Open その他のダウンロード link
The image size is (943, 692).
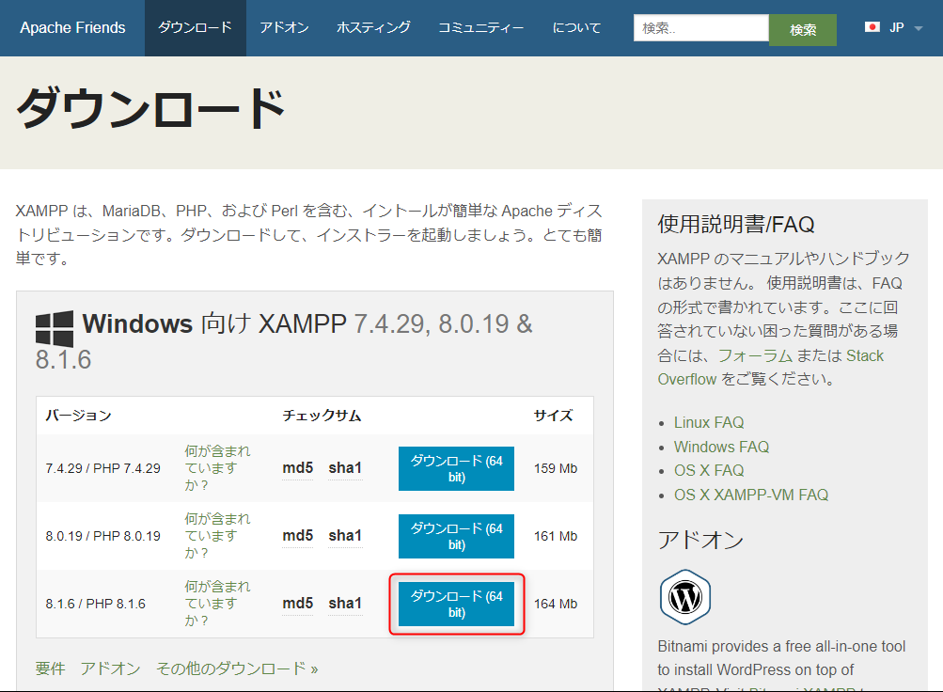(x=237, y=668)
